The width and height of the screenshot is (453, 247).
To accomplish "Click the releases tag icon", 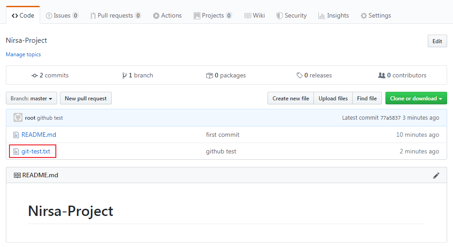I will (x=299, y=76).
